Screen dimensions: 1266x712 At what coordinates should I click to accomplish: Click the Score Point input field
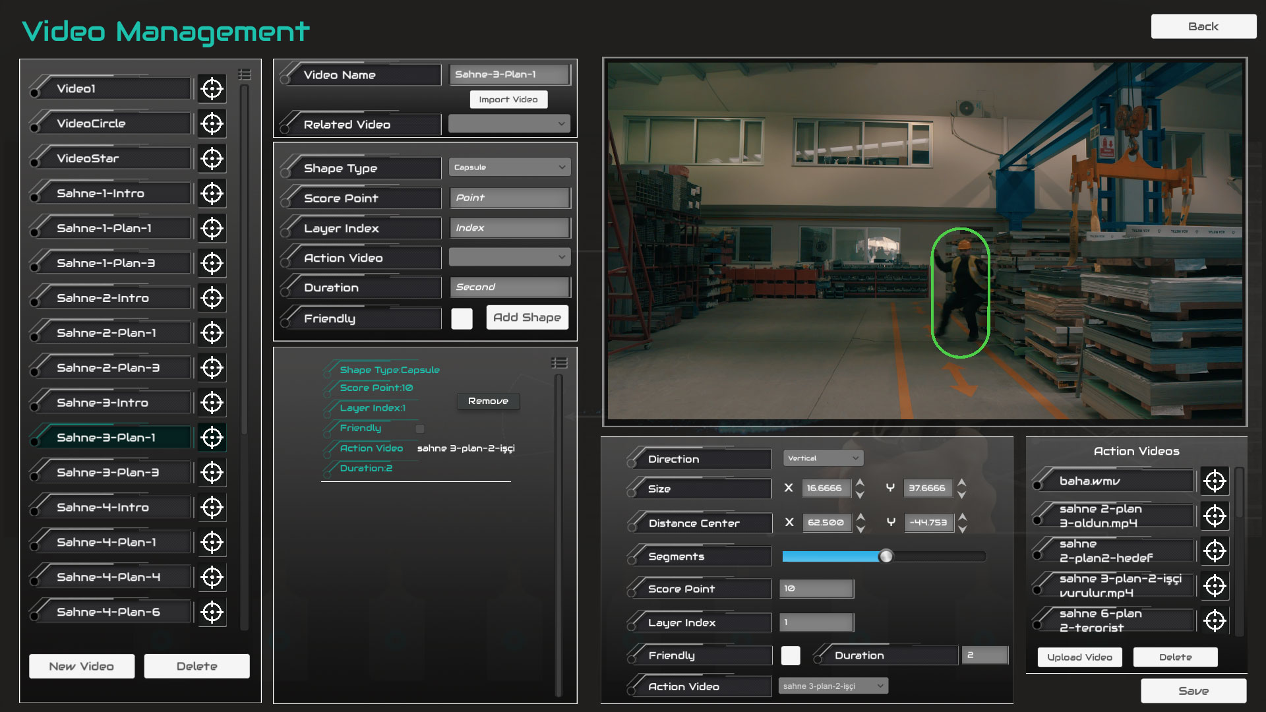point(508,197)
